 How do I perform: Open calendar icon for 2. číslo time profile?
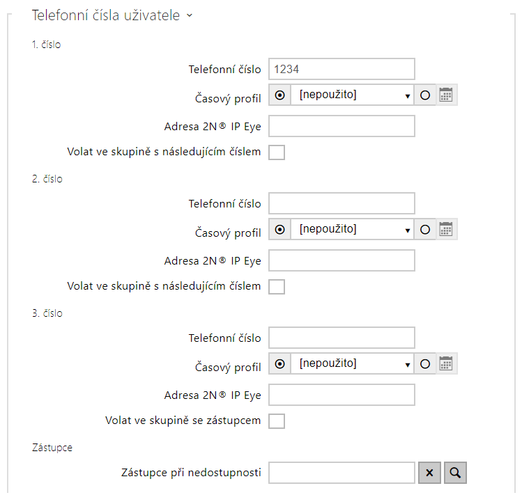click(x=447, y=229)
